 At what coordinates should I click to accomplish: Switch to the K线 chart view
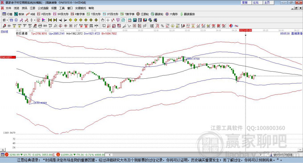coord(30,14)
